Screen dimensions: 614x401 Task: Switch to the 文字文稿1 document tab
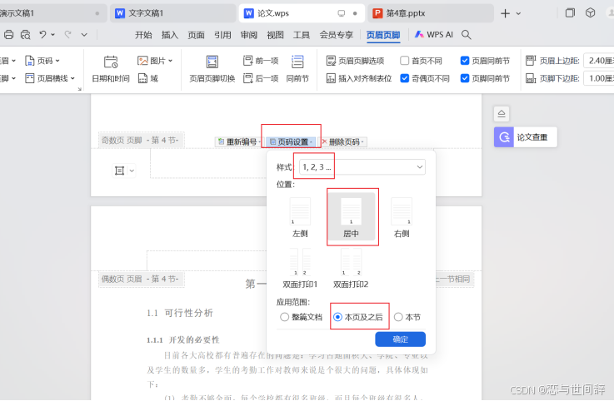coord(172,13)
